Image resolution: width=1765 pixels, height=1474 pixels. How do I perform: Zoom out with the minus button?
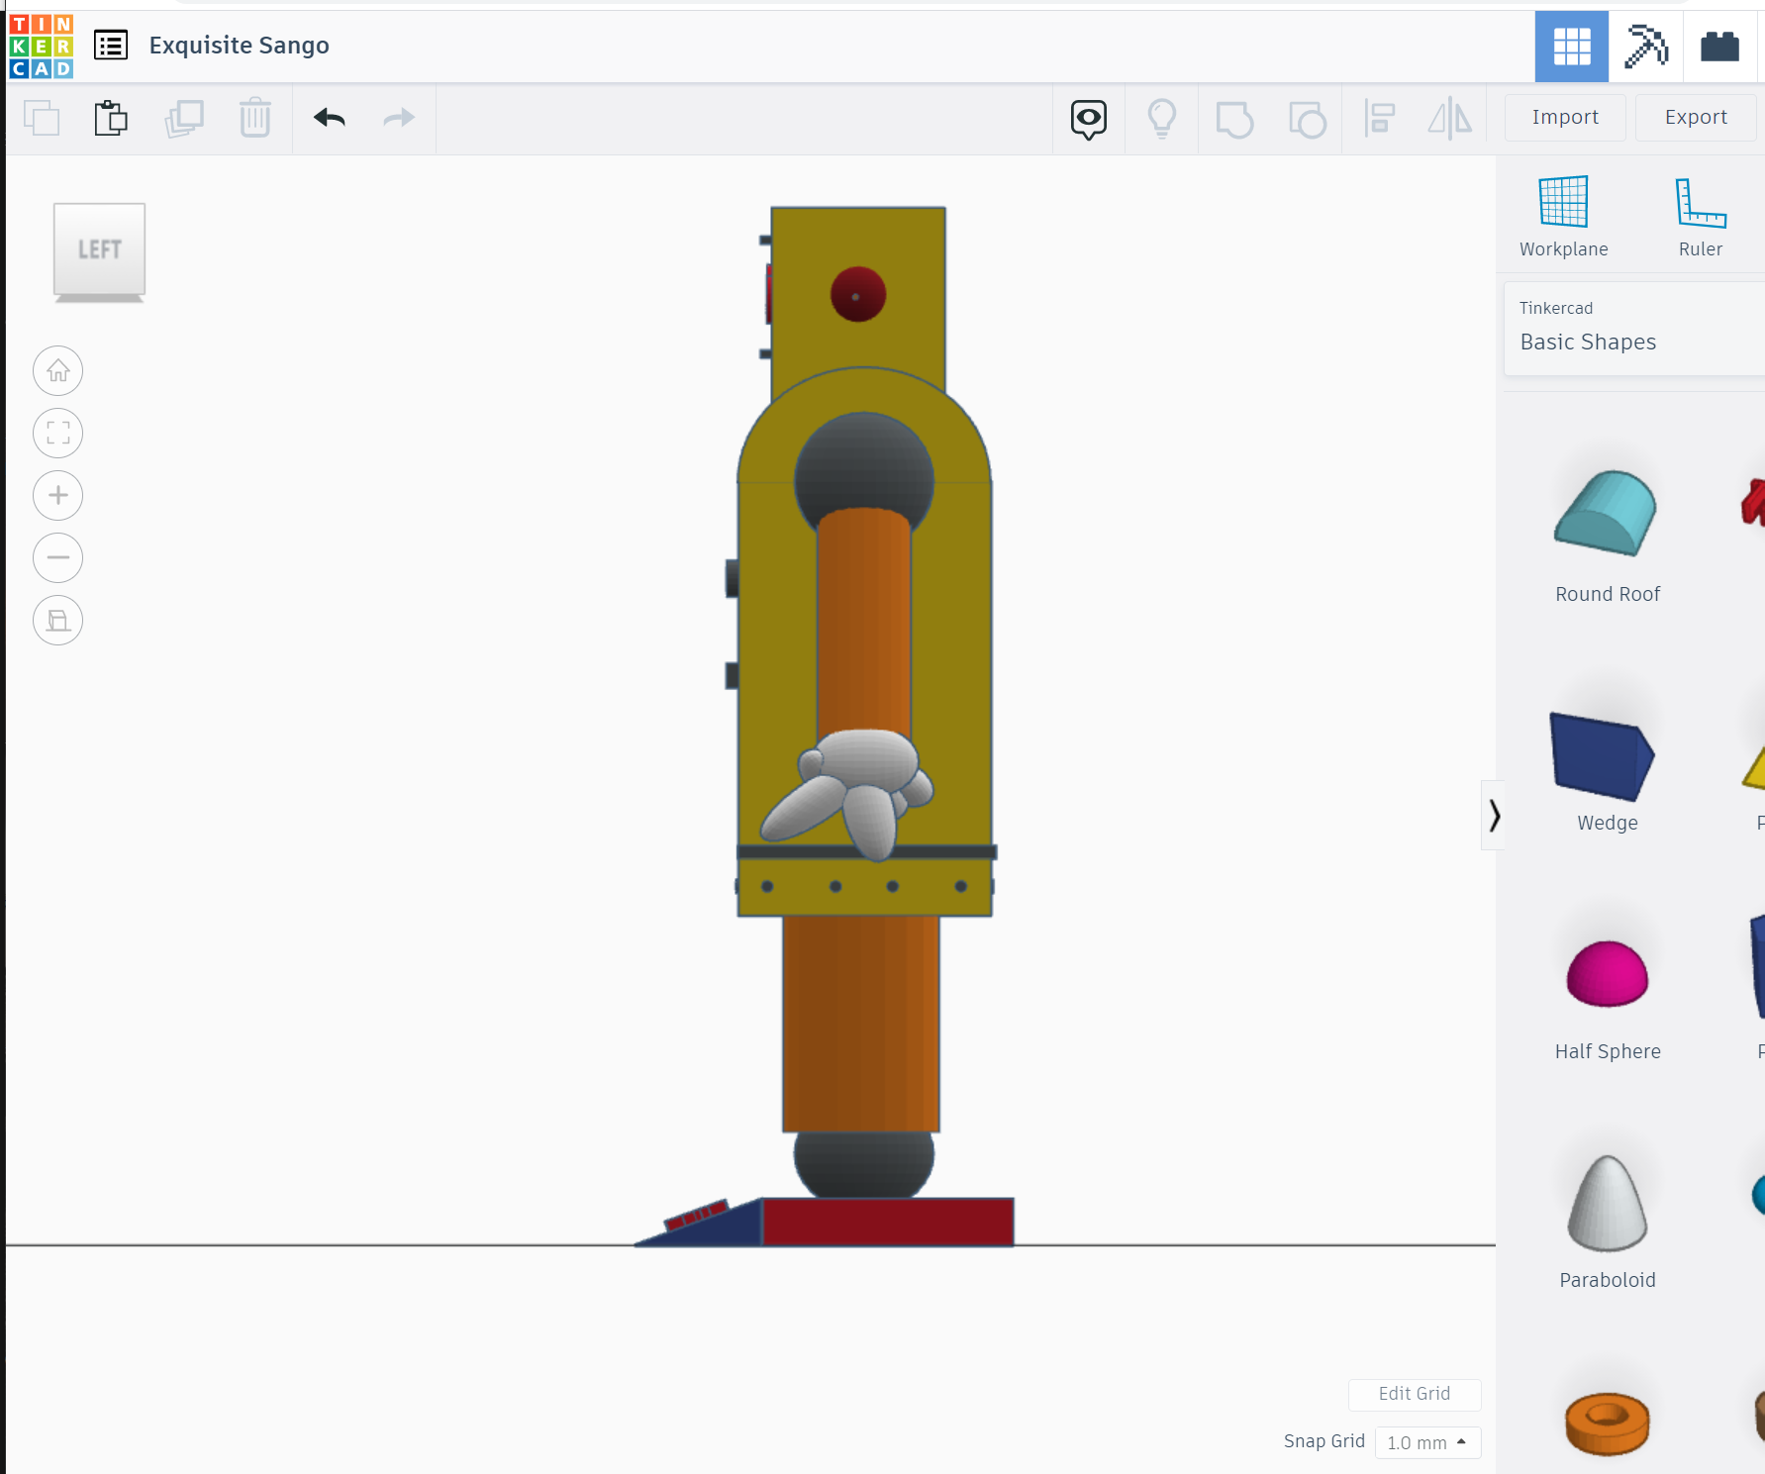pyautogui.click(x=58, y=558)
